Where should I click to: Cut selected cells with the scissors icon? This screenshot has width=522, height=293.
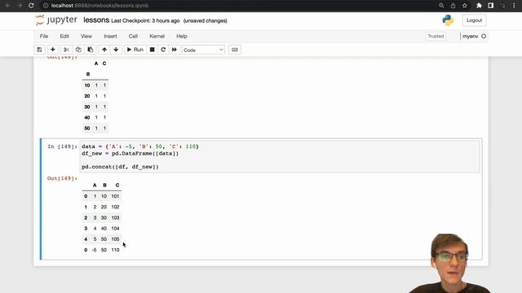pos(66,50)
